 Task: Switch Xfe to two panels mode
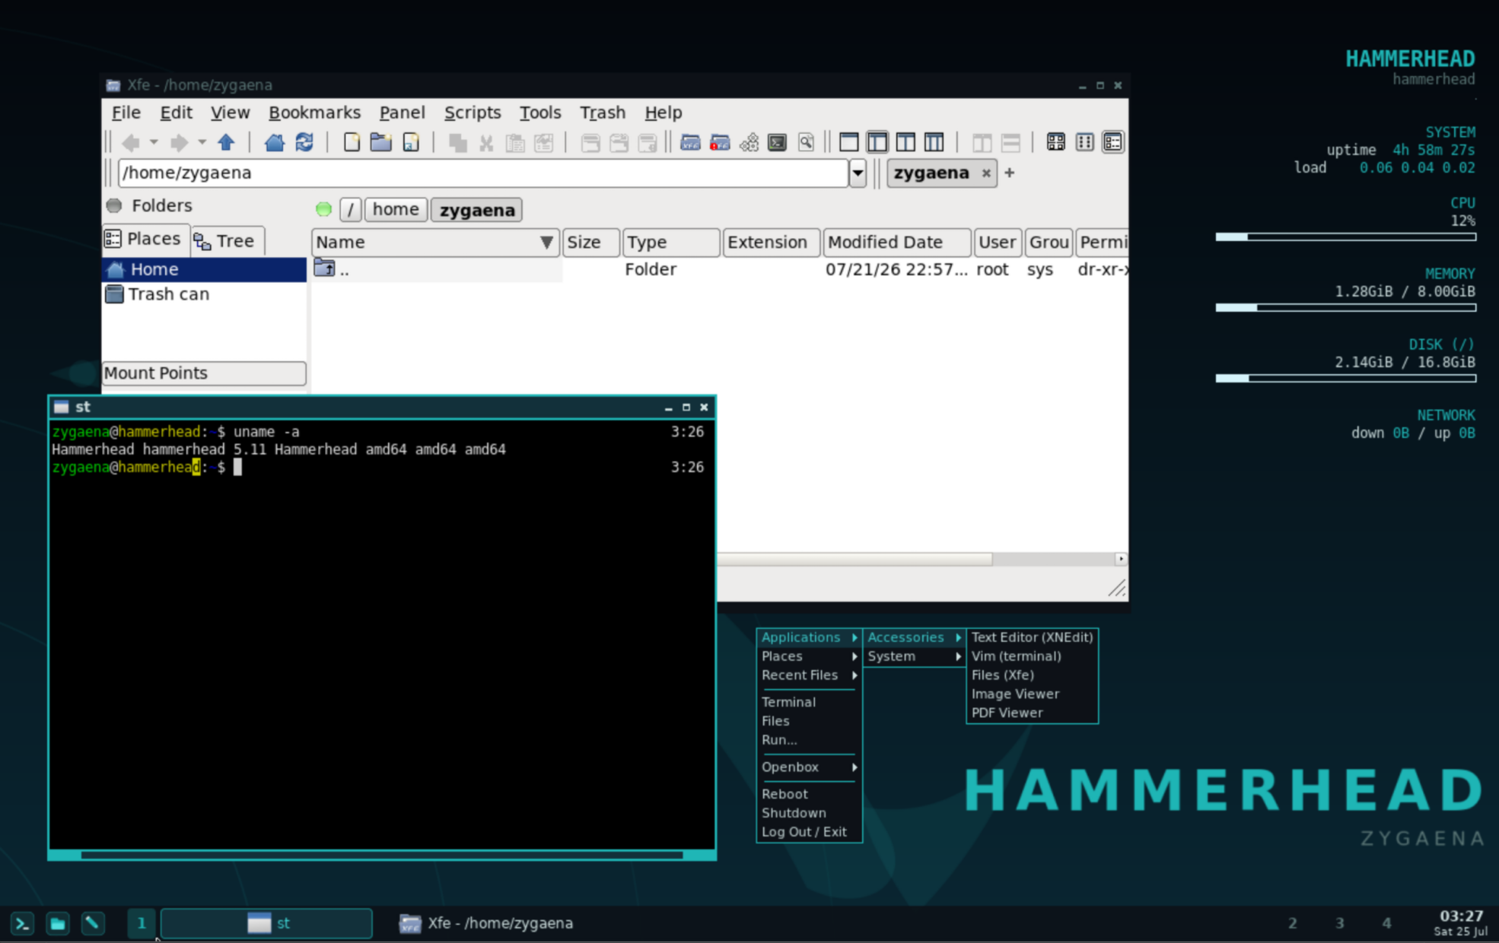click(x=905, y=142)
